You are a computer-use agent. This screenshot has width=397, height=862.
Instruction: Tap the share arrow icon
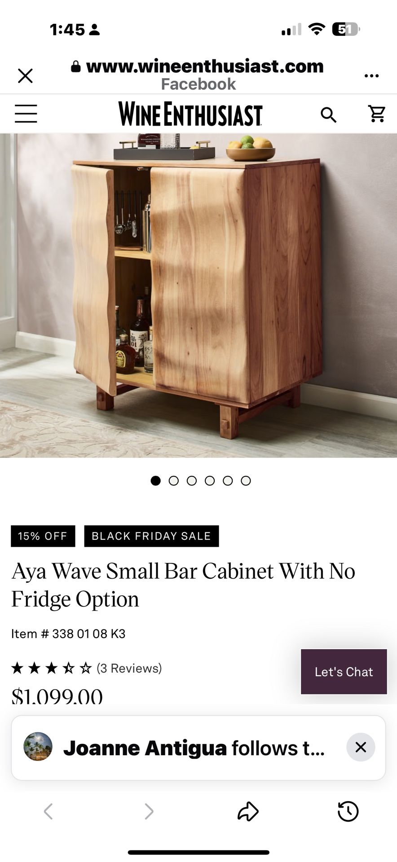coord(248,811)
